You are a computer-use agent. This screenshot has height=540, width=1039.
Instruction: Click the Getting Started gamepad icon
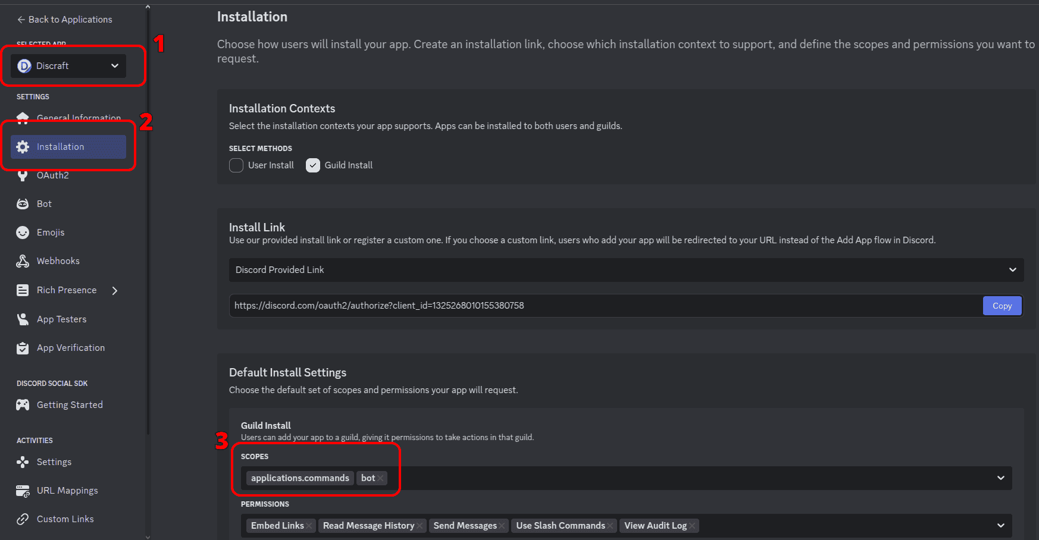(x=23, y=405)
